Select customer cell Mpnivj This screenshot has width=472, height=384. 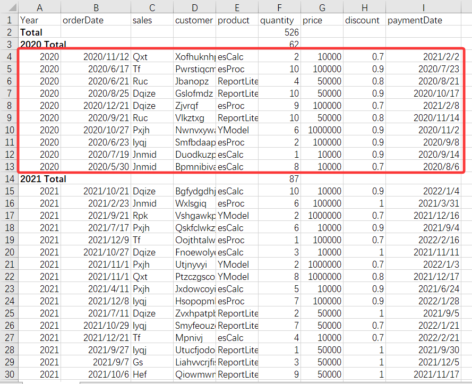point(195,338)
